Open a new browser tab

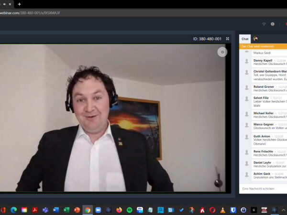click(x=20, y=4)
